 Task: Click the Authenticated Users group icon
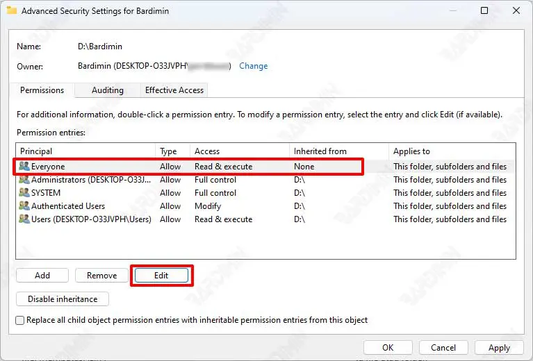(x=24, y=205)
